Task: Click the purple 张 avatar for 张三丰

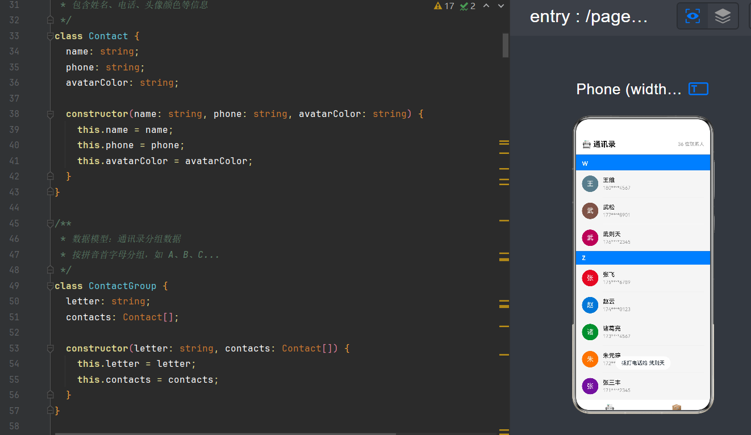Action: (x=590, y=386)
